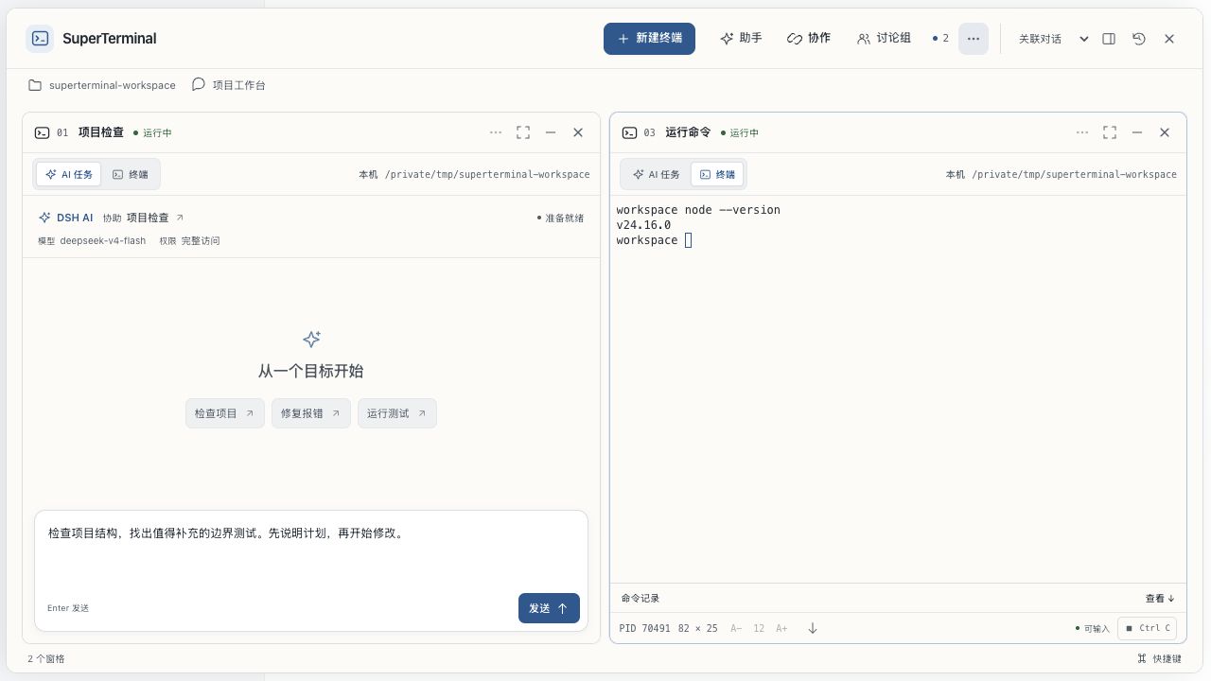Stop the process with Ctrl C button
This screenshot has width=1211, height=681.
pos(1147,628)
